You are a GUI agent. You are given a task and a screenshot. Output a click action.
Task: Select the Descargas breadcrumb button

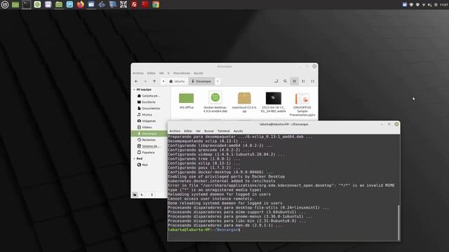click(201, 81)
